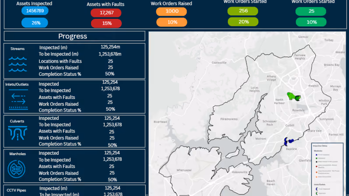Click Hobsonville label on the map
This screenshot has width=349, height=196.
tap(240, 172)
